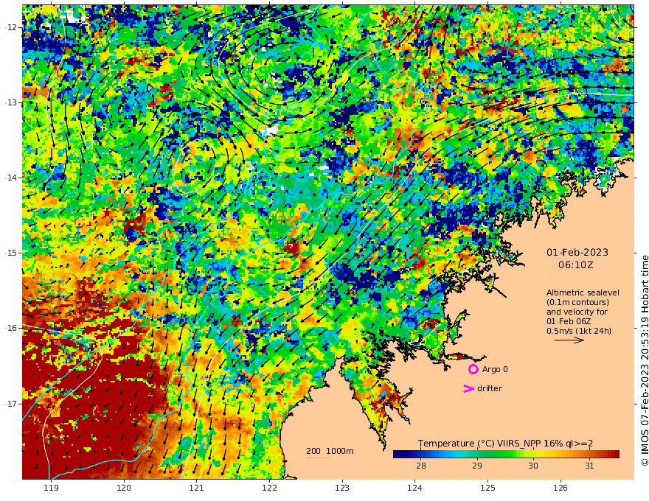This screenshot has width=649, height=501.
Task: Click the cyan 200m isobath legend line
Action: (x=318, y=458)
